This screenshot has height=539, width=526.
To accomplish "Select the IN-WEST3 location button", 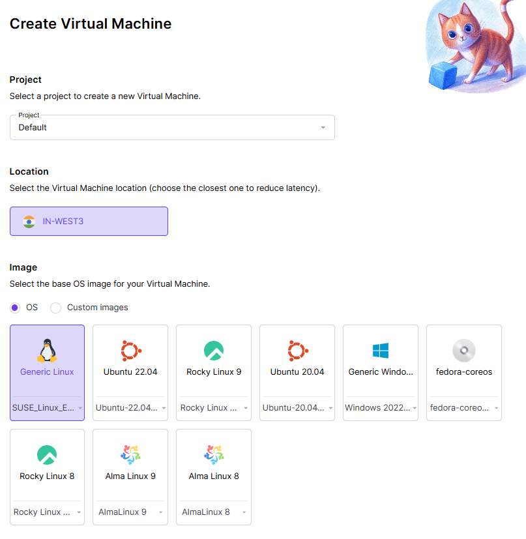I will tap(89, 221).
